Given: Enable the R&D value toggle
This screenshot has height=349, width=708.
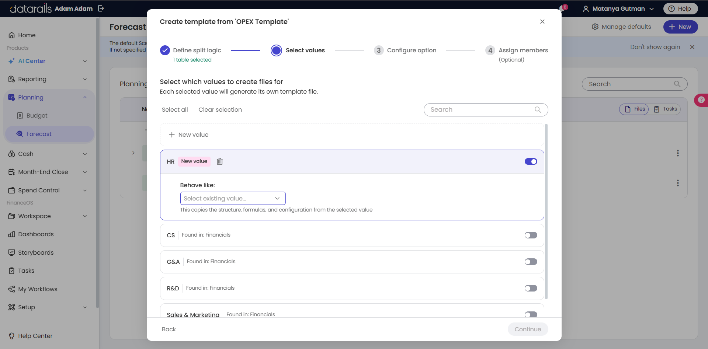Looking at the screenshot, I should coord(531,288).
